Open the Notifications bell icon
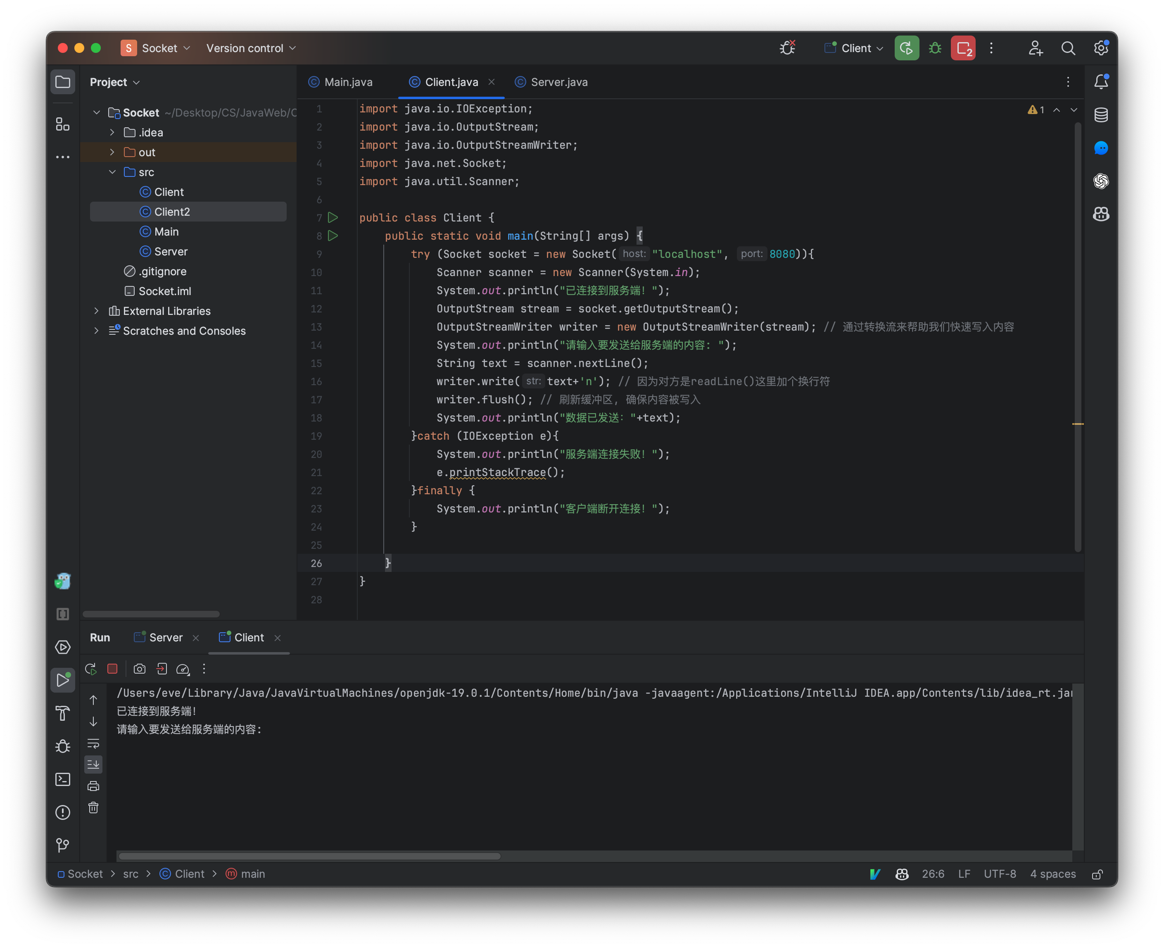1164x948 pixels. [x=1101, y=82]
